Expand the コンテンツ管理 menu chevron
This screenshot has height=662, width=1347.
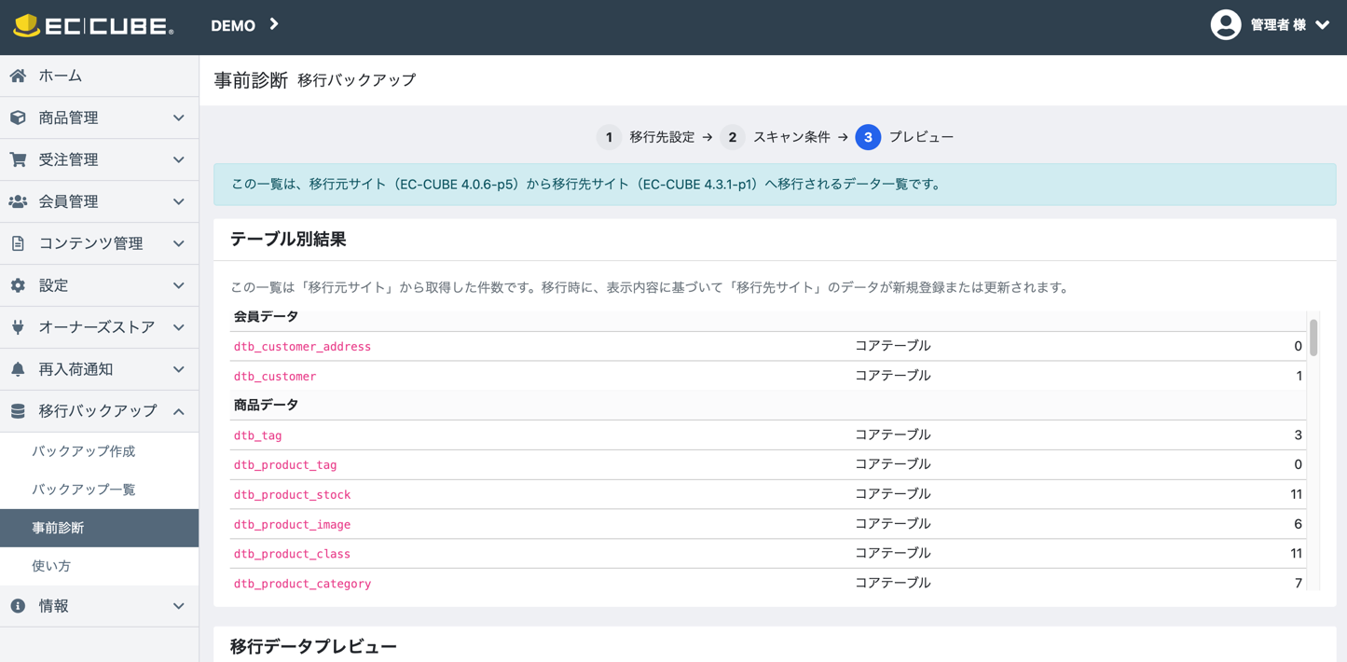179,244
